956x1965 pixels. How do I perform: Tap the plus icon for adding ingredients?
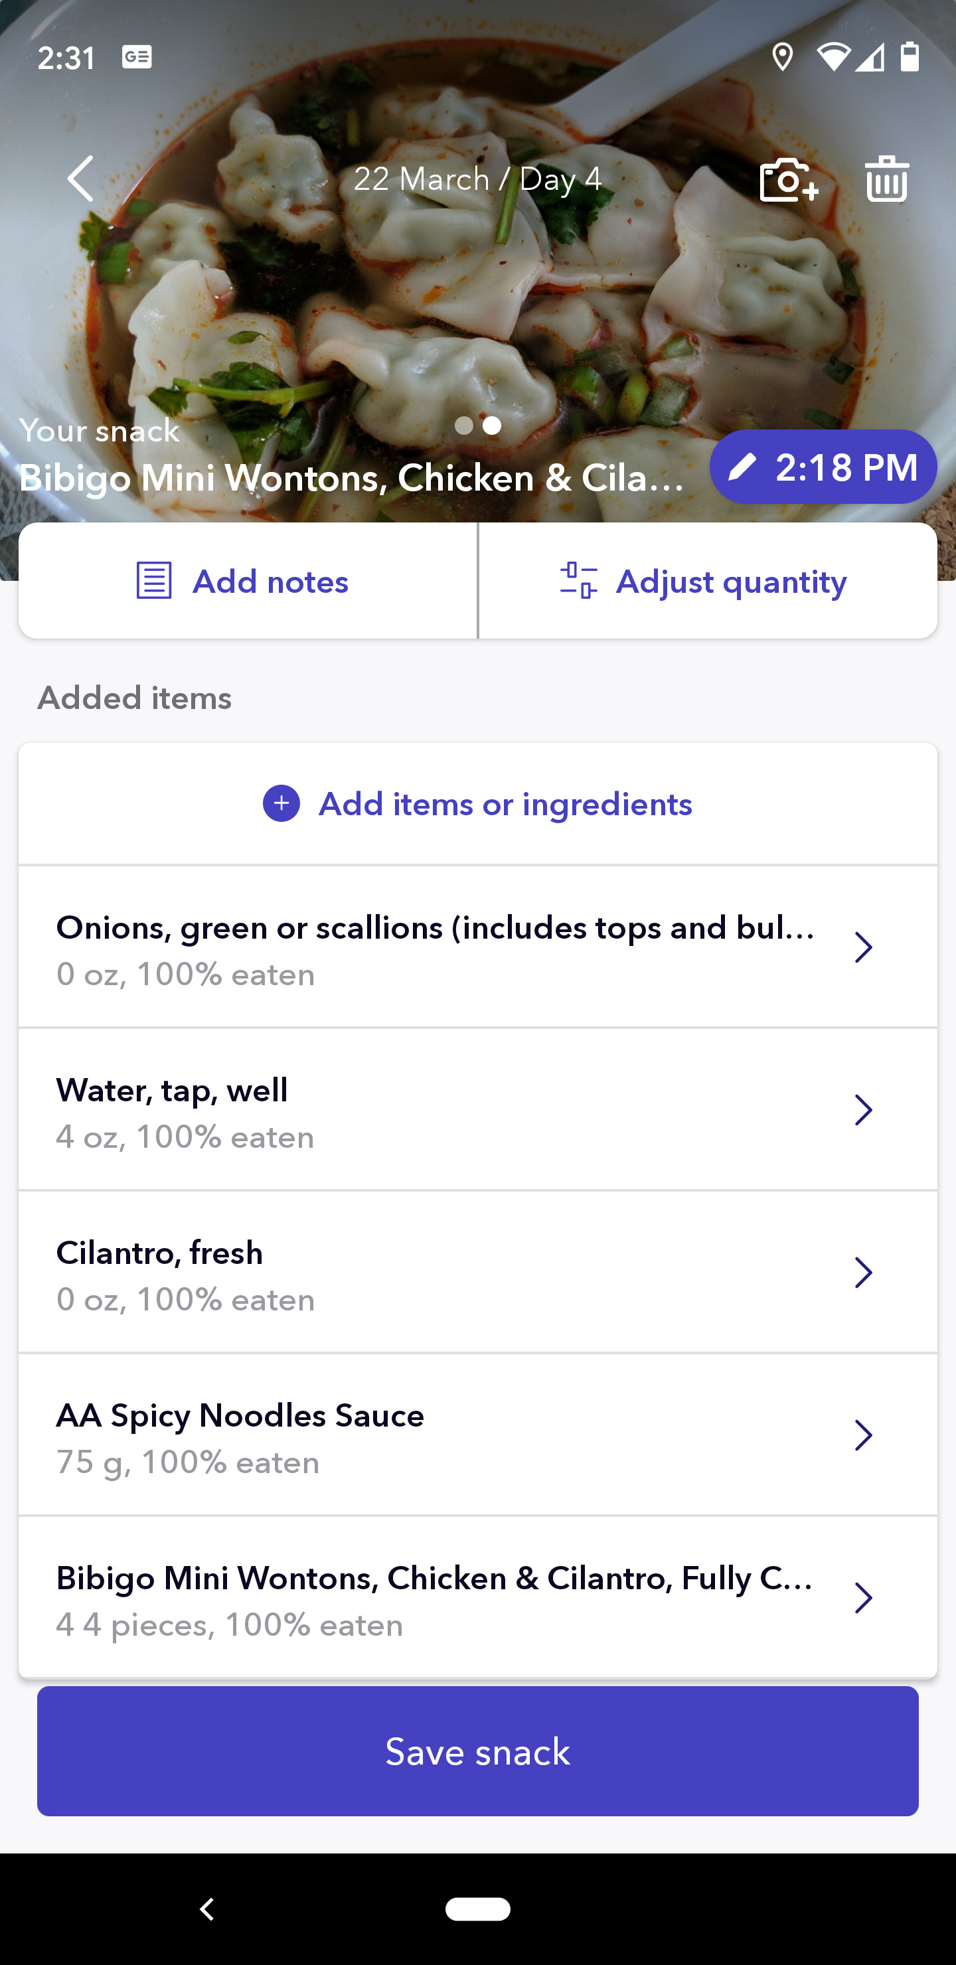[x=281, y=804]
